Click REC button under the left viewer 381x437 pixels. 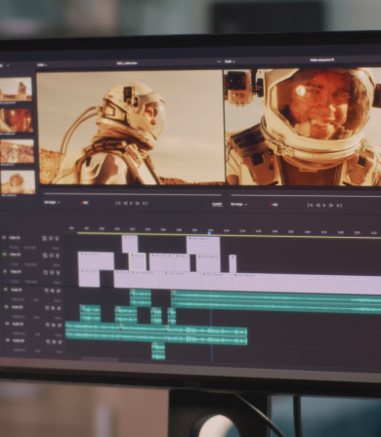(x=85, y=203)
